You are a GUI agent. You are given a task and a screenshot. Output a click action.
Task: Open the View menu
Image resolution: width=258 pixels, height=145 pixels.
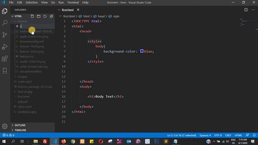(44, 2)
